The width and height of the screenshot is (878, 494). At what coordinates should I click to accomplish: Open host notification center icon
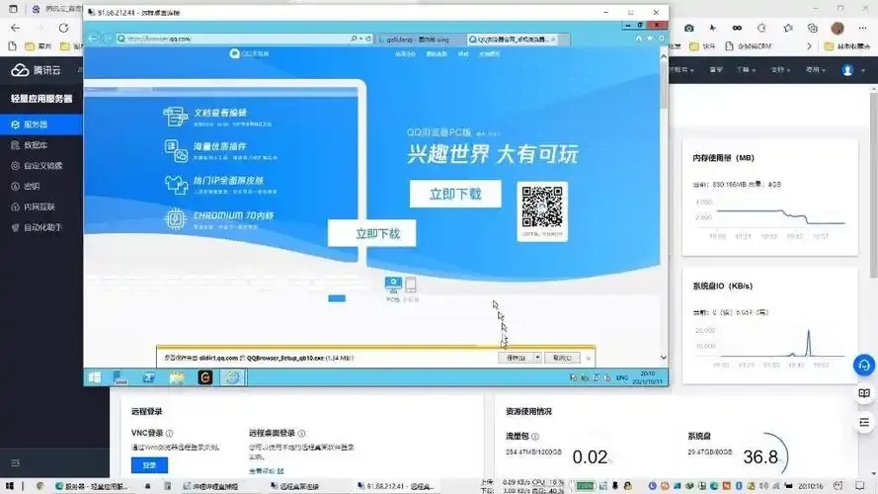click(x=860, y=485)
